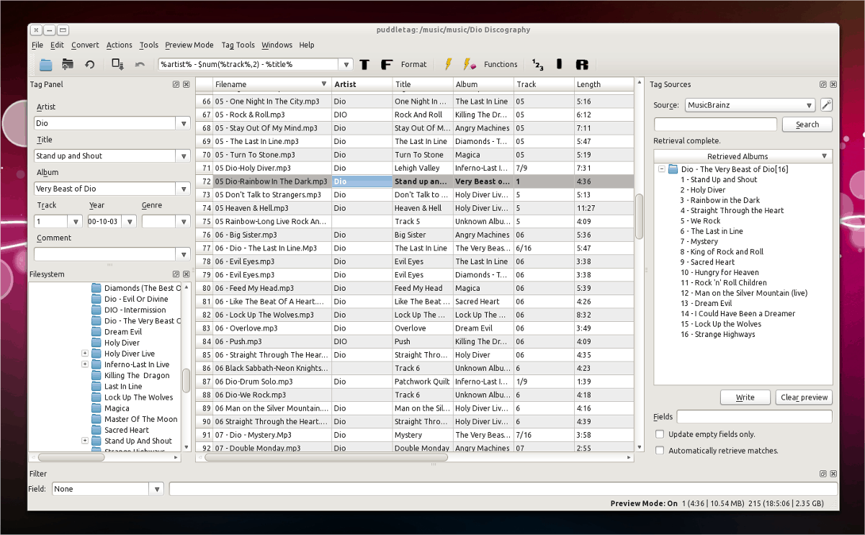Click the lightning bolt quick actions icon

pos(448,65)
